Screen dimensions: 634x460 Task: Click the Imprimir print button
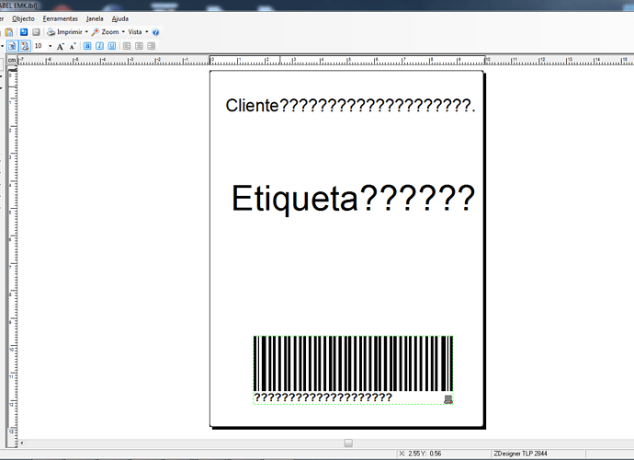[x=64, y=32]
